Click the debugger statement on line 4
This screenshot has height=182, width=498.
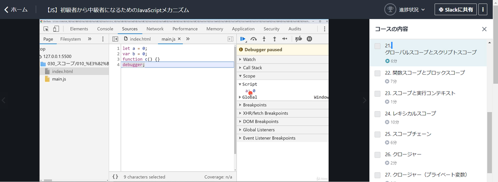click(134, 65)
